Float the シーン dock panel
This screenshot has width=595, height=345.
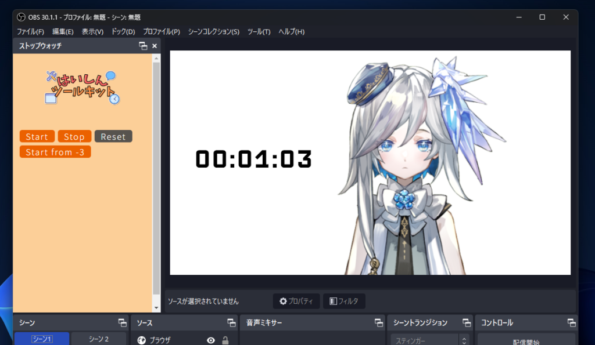click(x=122, y=322)
